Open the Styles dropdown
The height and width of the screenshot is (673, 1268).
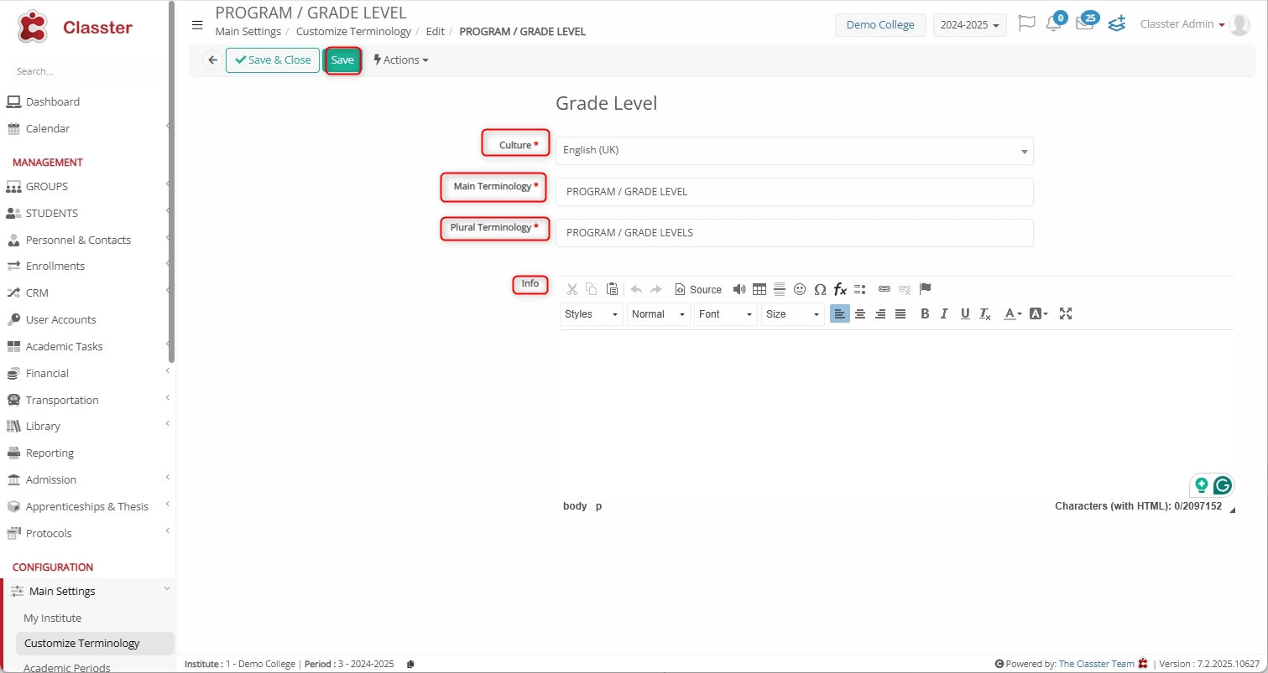(591, 313)
